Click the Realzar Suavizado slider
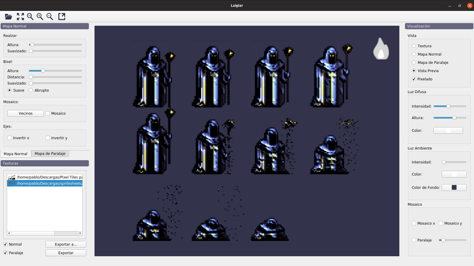The width and height of the screenshot is (474, 266). tap(55, 51)
